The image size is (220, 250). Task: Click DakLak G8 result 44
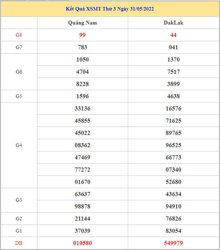[173, 35]
